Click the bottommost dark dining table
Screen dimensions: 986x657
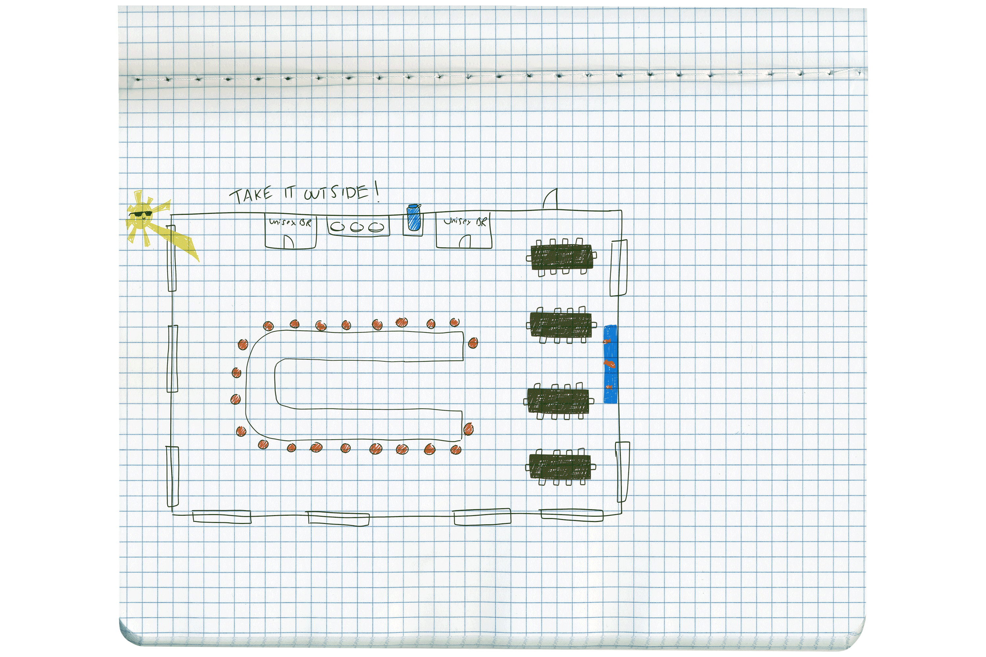(560, 466)
